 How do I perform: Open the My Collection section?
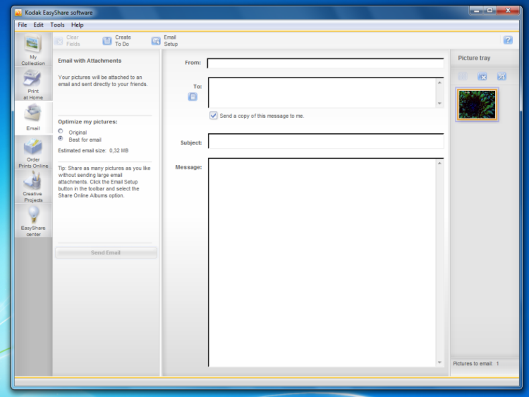point(33,49)
